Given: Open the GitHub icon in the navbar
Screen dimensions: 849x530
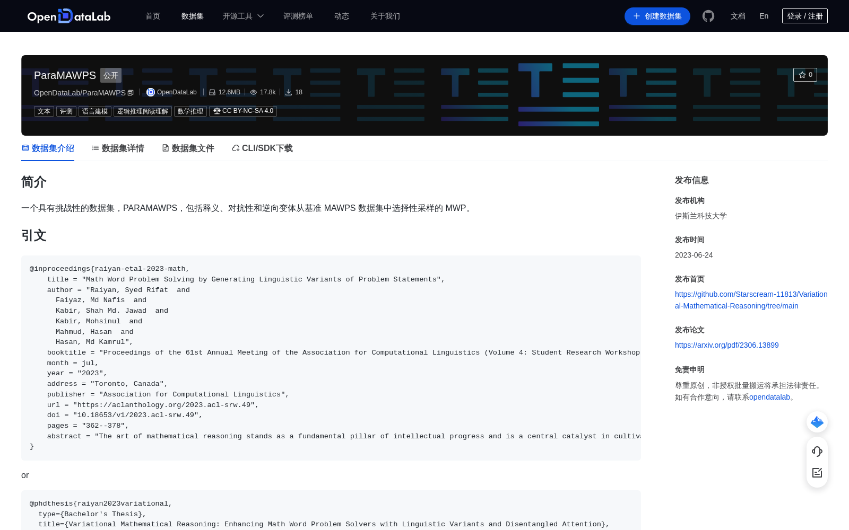Looking at the screenshot, I should pyautogui.click(x=708, y=16).
